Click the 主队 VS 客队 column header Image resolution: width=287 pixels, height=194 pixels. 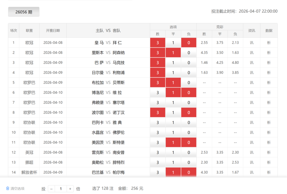click(108, 30)
